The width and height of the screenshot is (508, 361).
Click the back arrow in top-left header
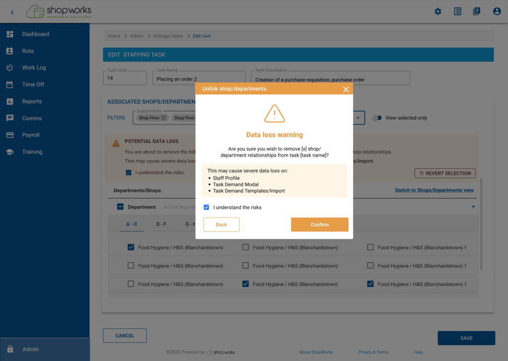tap(12, 12)
